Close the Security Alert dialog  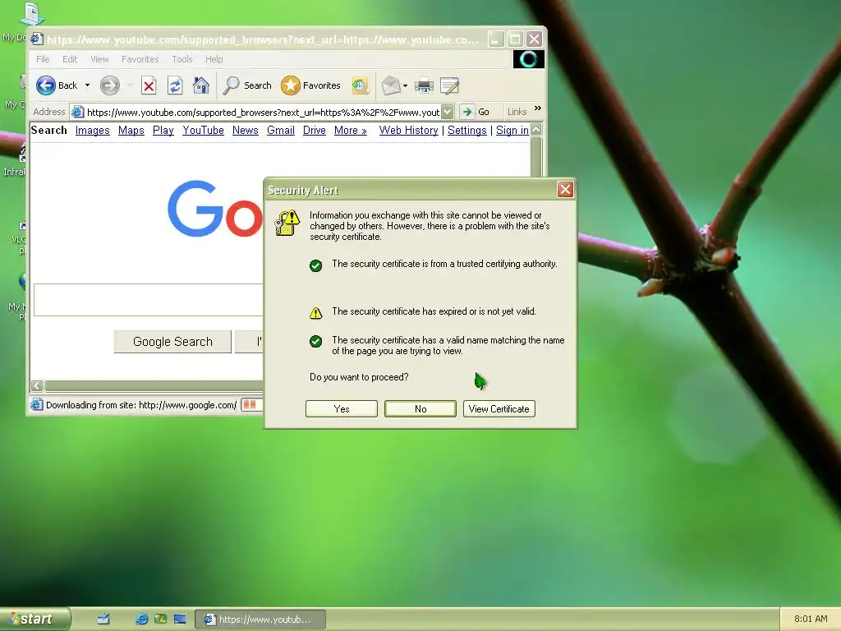point(565,190)
